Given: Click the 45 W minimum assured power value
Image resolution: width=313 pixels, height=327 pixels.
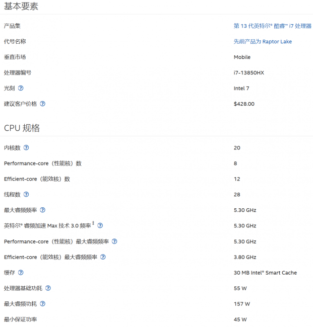Looking at the screenshot, I should (240, 319).
